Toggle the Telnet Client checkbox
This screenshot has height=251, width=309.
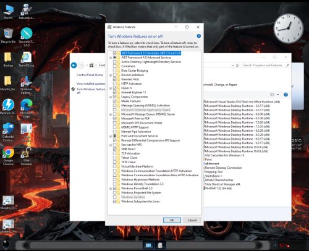[x=115, y=158]
